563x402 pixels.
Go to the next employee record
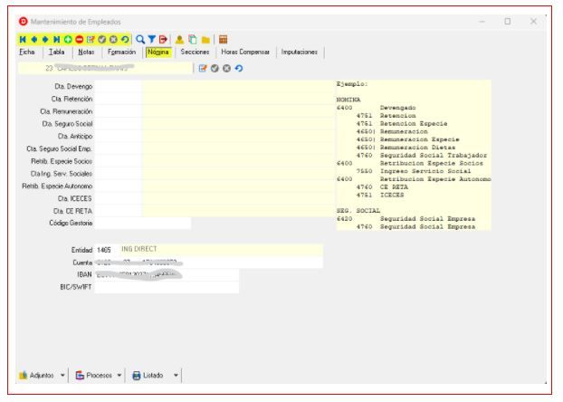click(45, 40)
